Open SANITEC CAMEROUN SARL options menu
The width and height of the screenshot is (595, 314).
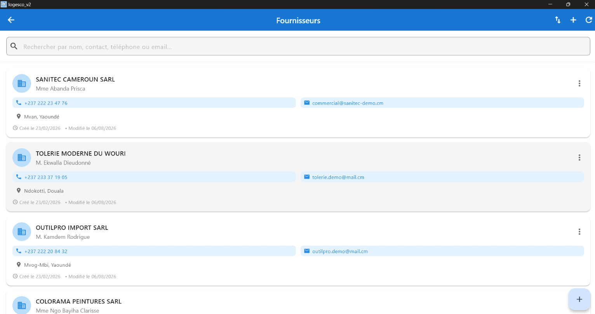(579, 83)
